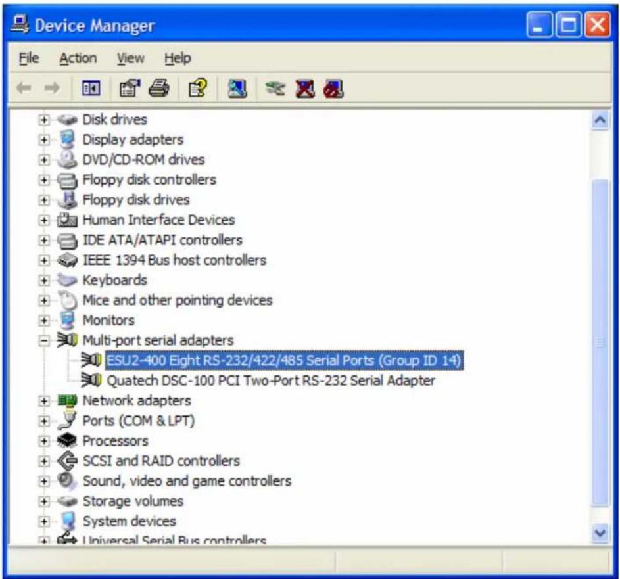Open the Help menu
620x579 pixels.
coord(178,58)
